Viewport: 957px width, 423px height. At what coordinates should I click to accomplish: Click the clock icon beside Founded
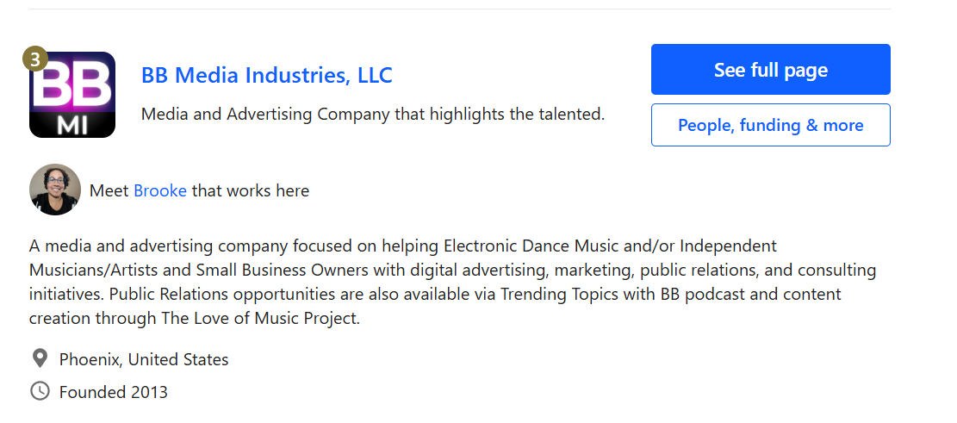click(x=40, y=391)
